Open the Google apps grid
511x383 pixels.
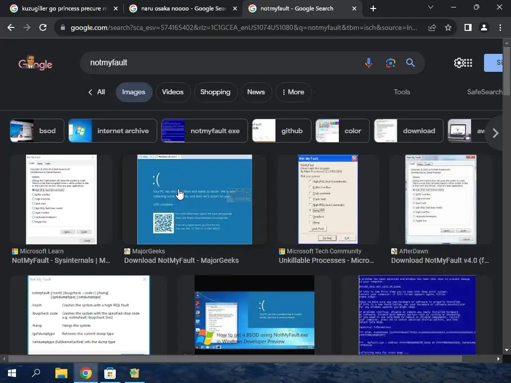click(x=468, y=62)
